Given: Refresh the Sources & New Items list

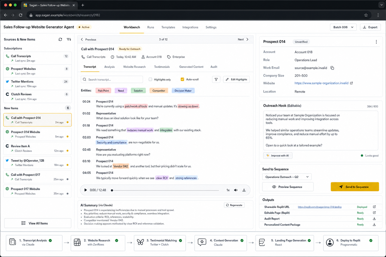Looking at the screenshot, I should [60, 39].
